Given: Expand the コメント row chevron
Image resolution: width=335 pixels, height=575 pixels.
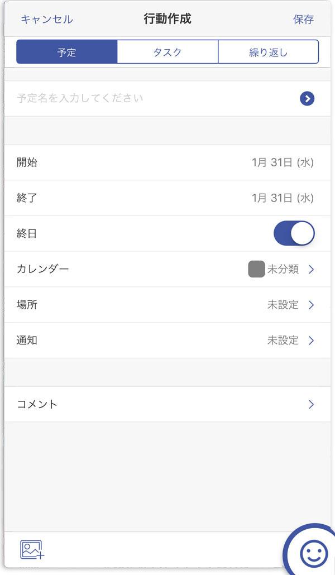Looking at the screenshot, I should pyautogui.click(x=311, y=405).
